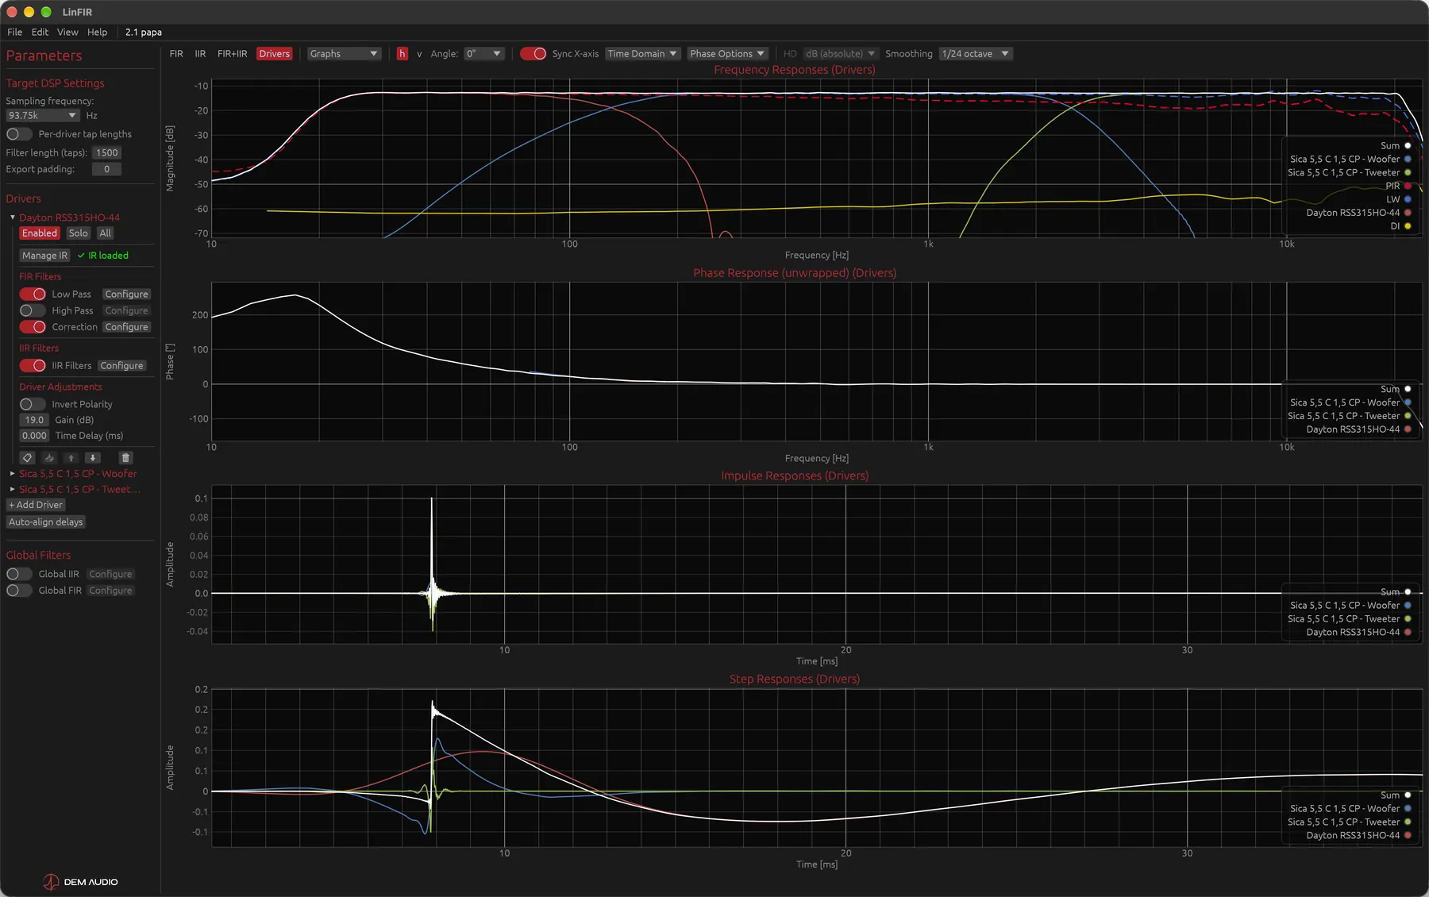1429x897 pixels.
Task: Click the Manage IR button
Action: (x=44, y=256)
